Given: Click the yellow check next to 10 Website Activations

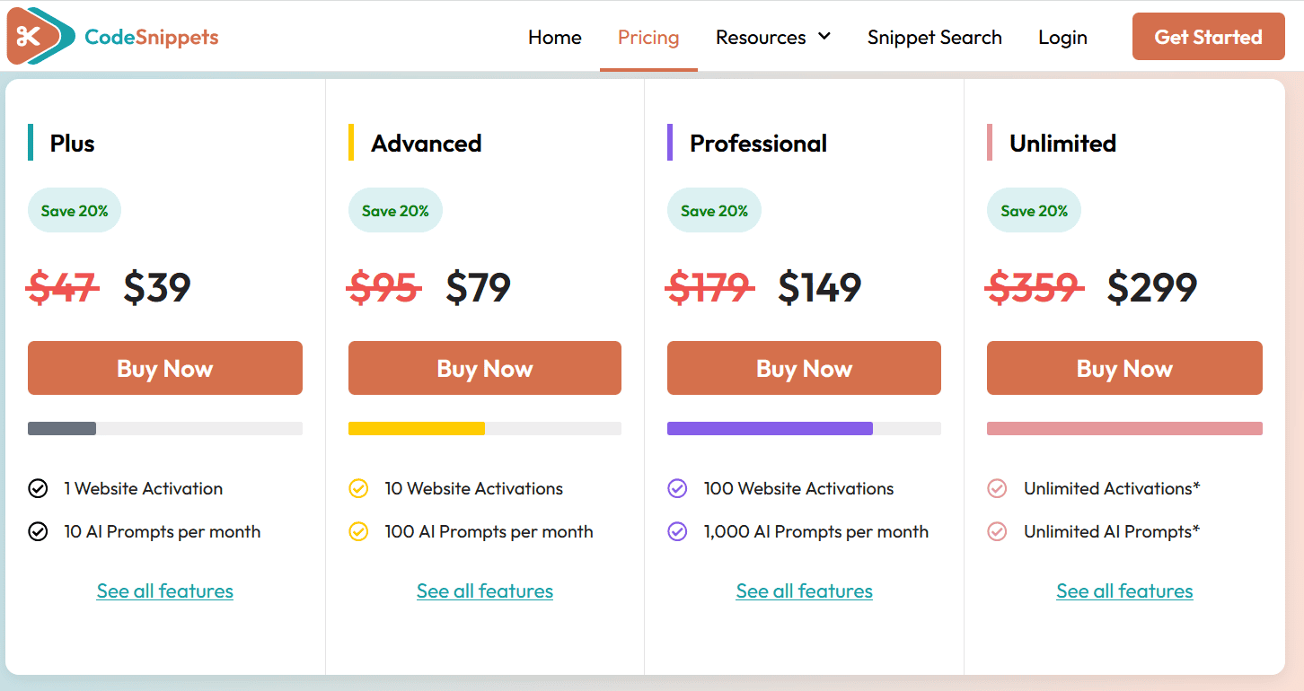Looking at the screenshot, I should pos(358,488).
